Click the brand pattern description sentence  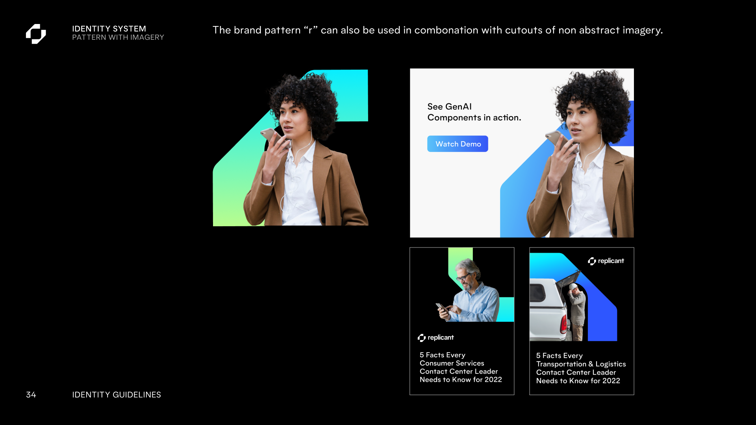pos(437,30)
